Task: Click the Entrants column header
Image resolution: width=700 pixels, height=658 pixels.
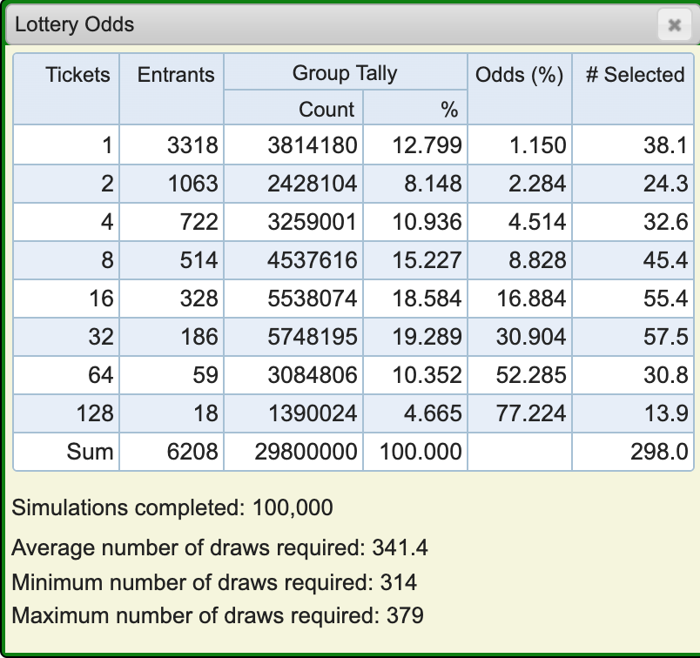Action: click(x=176, y=75)
